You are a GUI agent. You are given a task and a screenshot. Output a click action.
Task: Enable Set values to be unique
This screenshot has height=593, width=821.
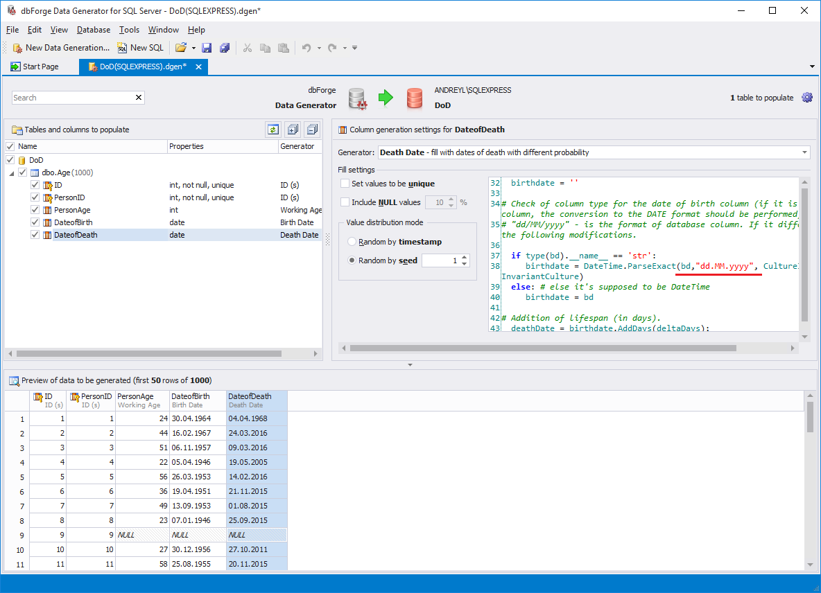[345, 184]
